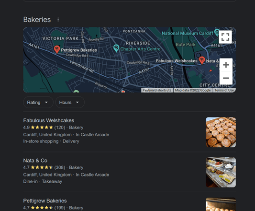Click the Dine-in · Takeaway line
The height and width of the screenshot is (211, 255).
[43, 181]
